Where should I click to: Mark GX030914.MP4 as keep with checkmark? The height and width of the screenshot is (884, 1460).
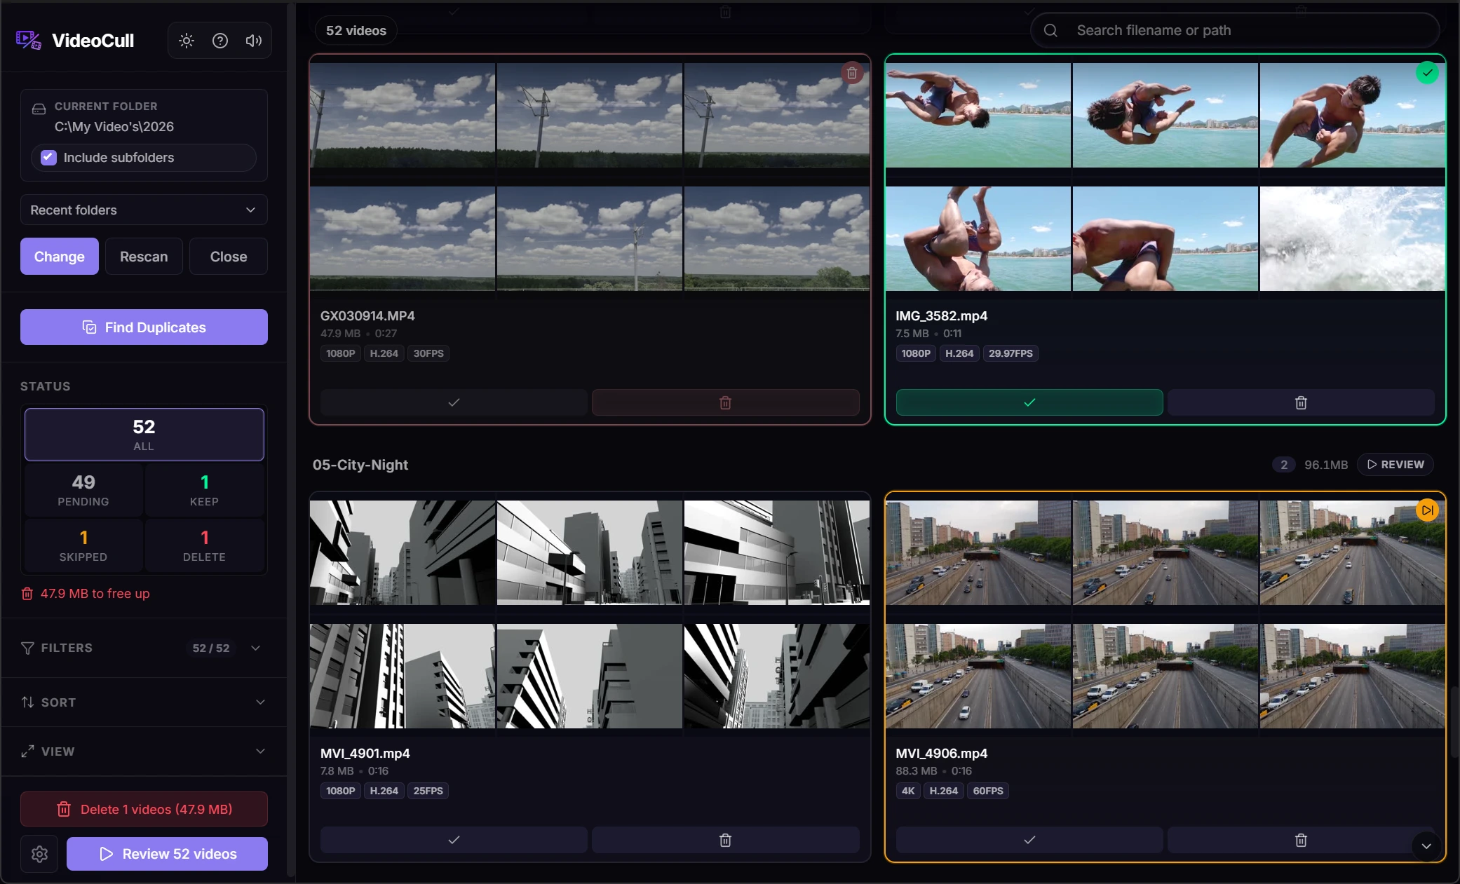(x=454, y=402)
